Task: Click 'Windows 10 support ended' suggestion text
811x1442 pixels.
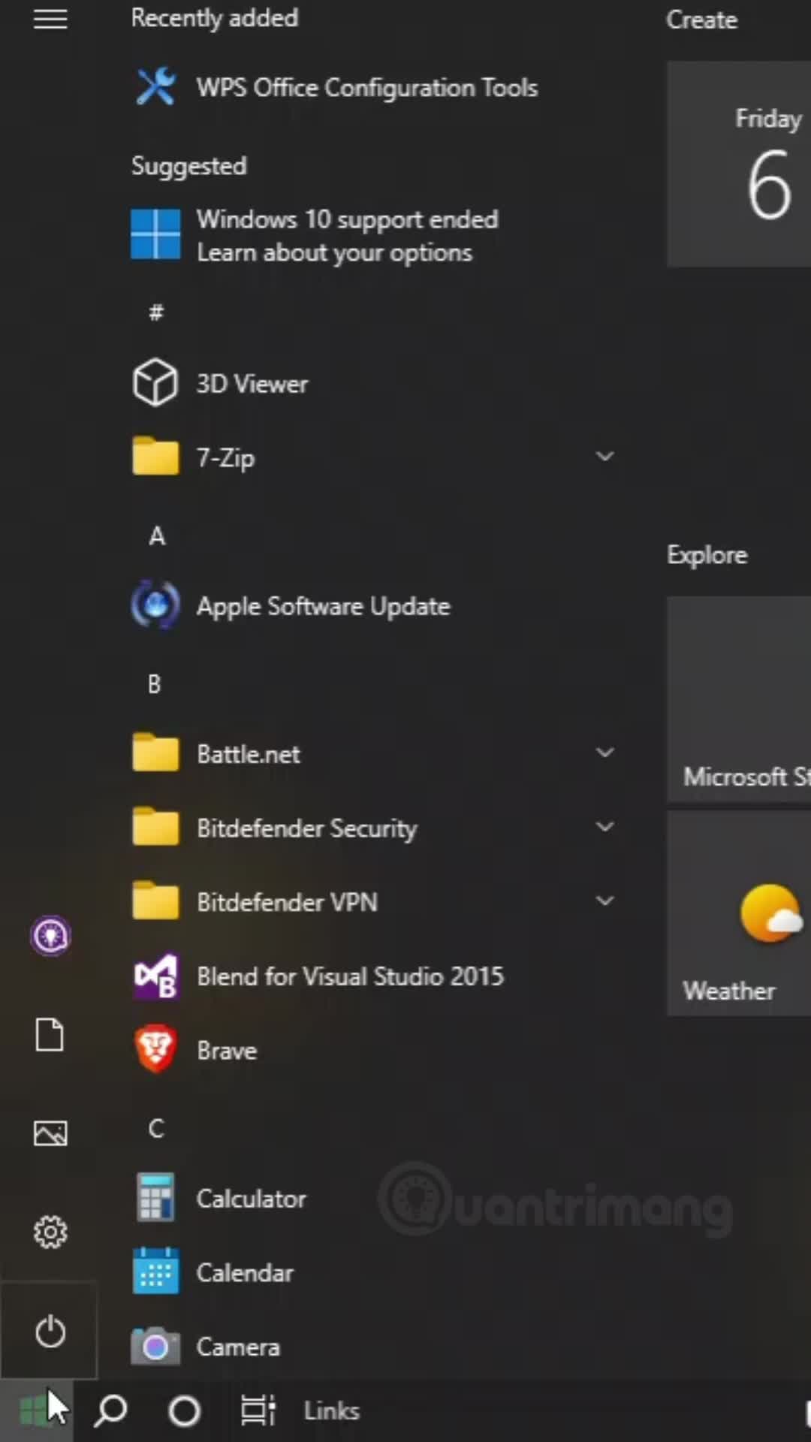Action: (x=348, y=219)
